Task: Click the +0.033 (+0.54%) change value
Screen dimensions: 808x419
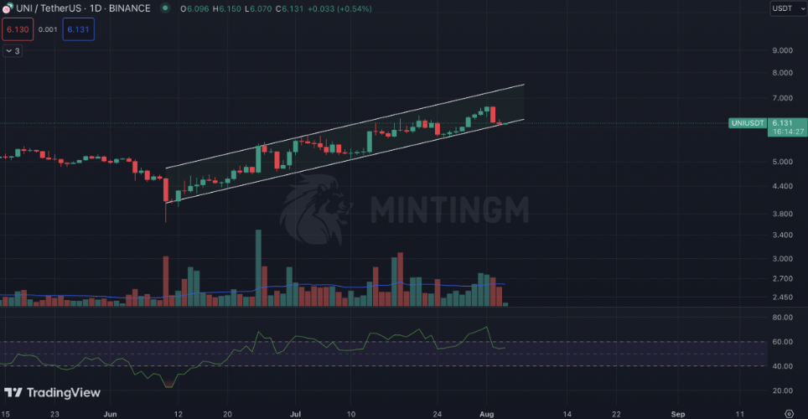Action: [339, 8]
